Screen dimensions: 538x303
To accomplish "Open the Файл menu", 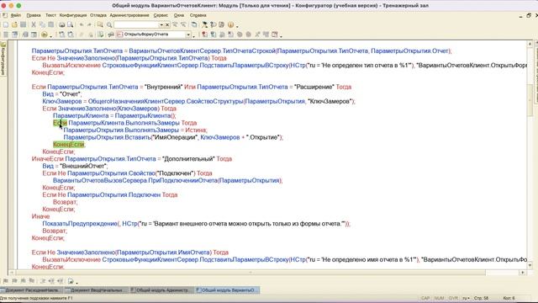I will tap(16, 15).
